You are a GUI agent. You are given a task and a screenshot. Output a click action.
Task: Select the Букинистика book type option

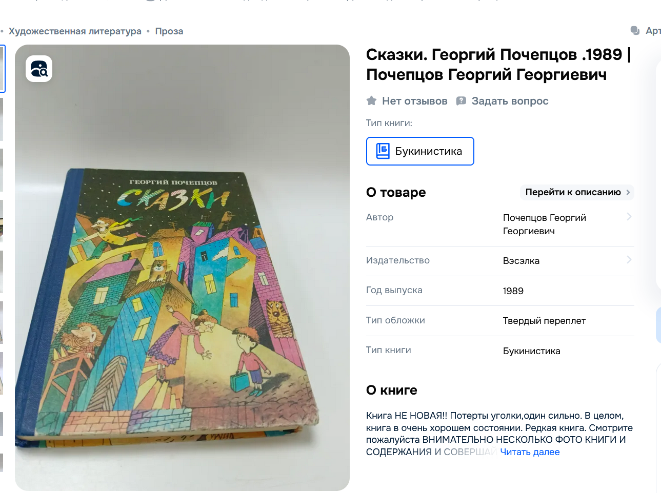tap(420, 151)
